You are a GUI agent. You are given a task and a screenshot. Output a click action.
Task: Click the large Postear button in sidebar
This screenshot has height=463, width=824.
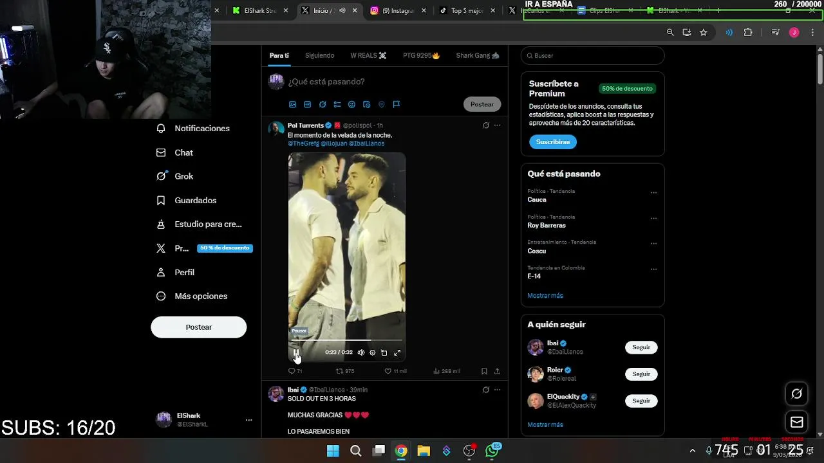[x=198, y=327]
